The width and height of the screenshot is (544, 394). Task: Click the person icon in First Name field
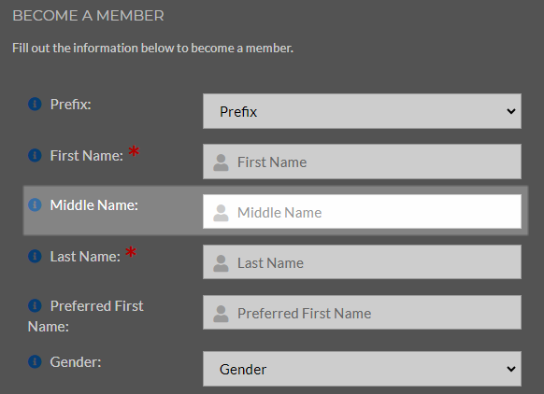pyautogui.click(x=221, y=162)
